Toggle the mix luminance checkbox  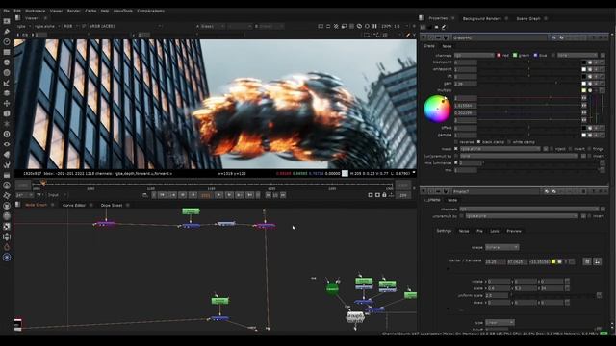point(456,162)
